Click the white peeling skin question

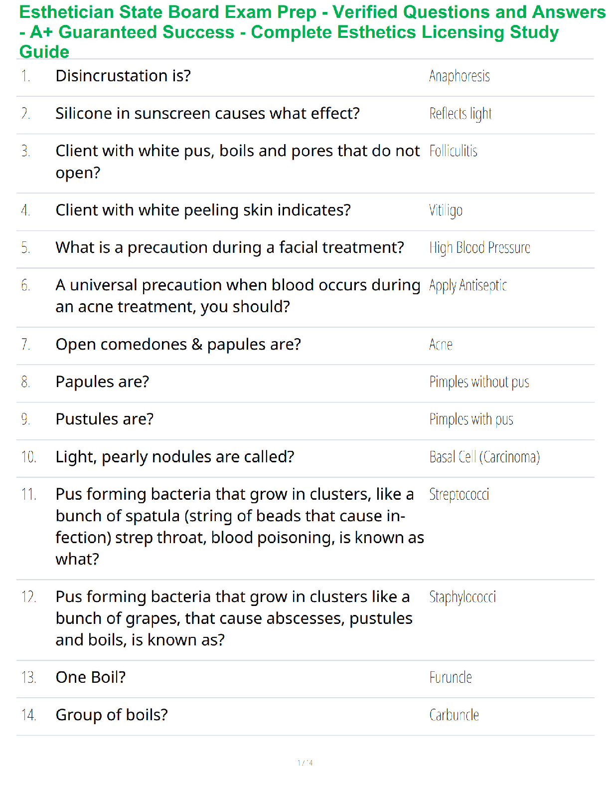pos(203,210)
